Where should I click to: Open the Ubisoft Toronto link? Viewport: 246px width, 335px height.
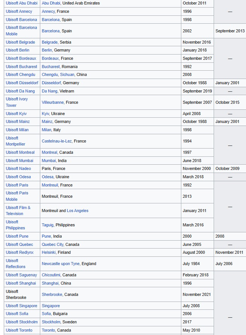tap(19, 330)
